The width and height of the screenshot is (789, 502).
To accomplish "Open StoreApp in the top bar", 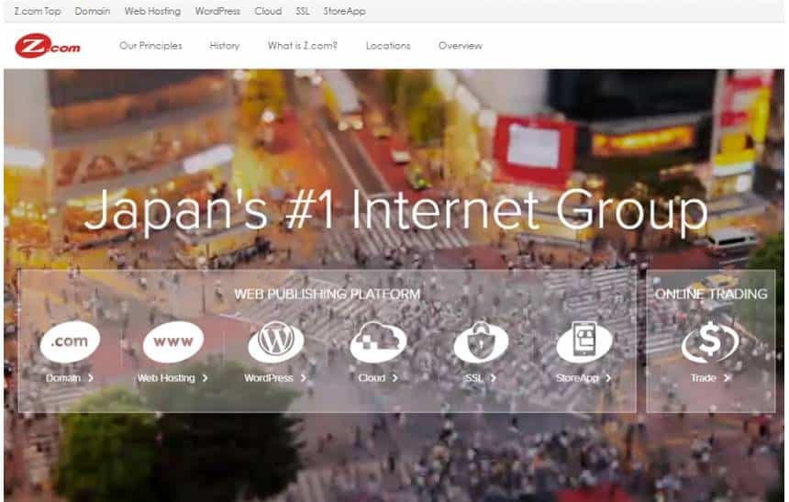I will click(x=344, y=11).
